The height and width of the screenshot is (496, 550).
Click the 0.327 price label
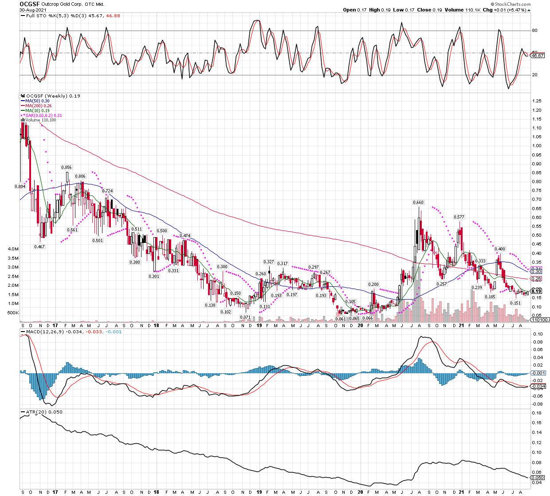[x=269, y=262]
